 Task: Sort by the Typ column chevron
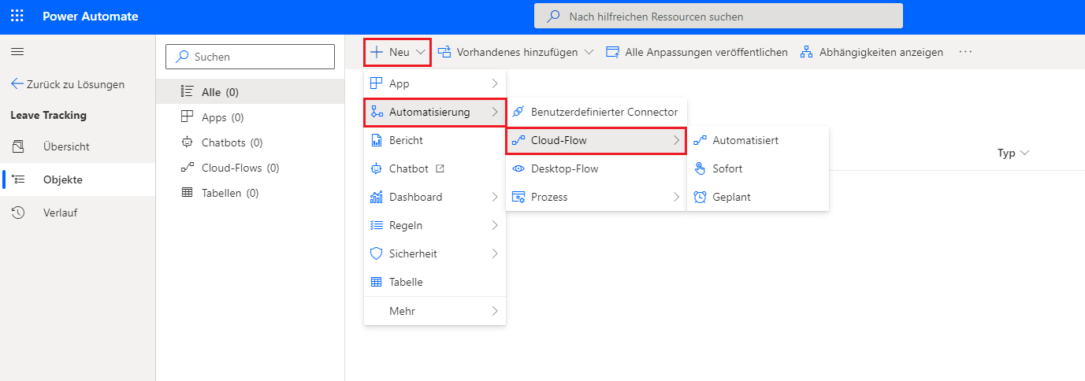click(x=1024, y=153)
